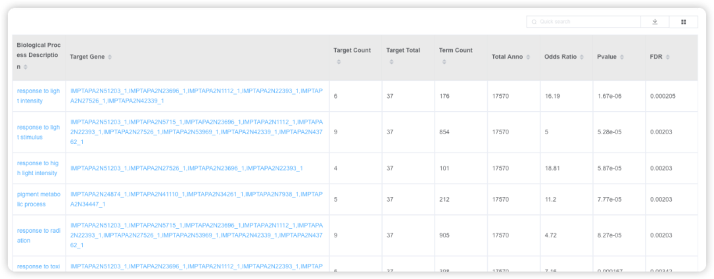The image size is (714, 279).
Task: Select Term Count value 212
Action: [x=444, y=200]
